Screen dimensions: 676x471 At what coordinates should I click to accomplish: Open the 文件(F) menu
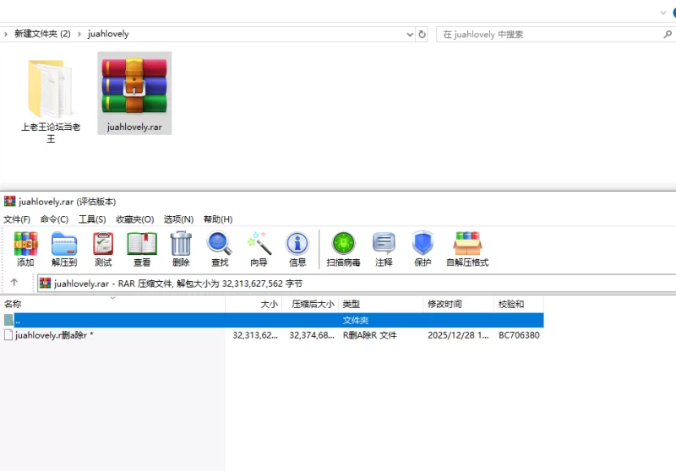click(x=17, y=219)
